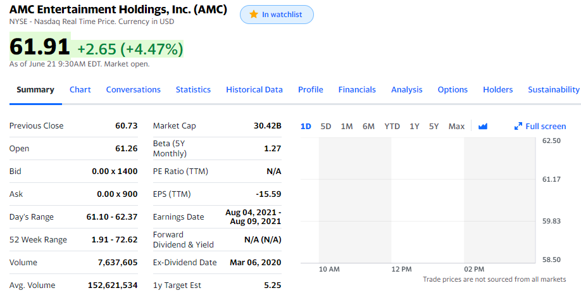This screenshot has width=581, height=307.
Task: Open the Historical Data tab
Action: coord(254,90)
